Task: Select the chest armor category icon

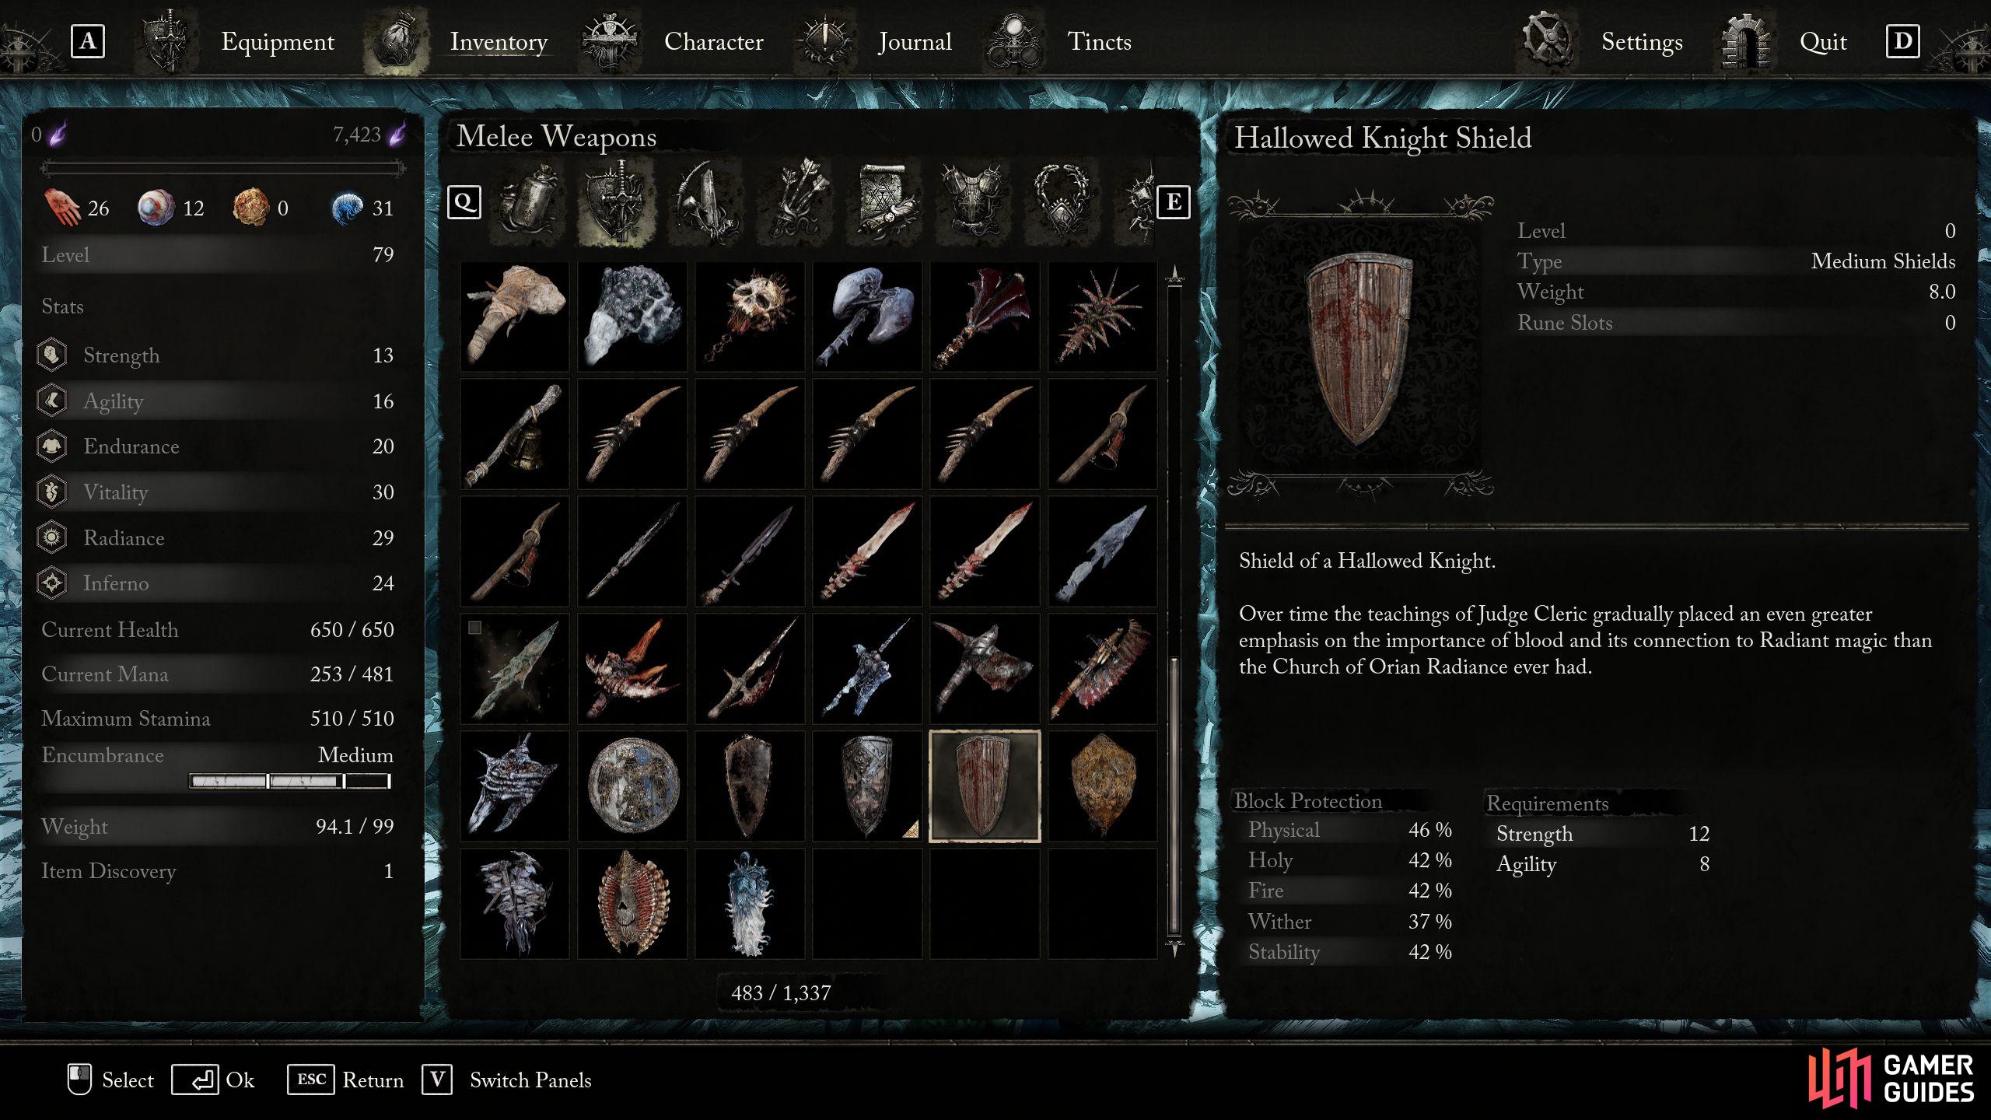Action: (x=974, y=202)
